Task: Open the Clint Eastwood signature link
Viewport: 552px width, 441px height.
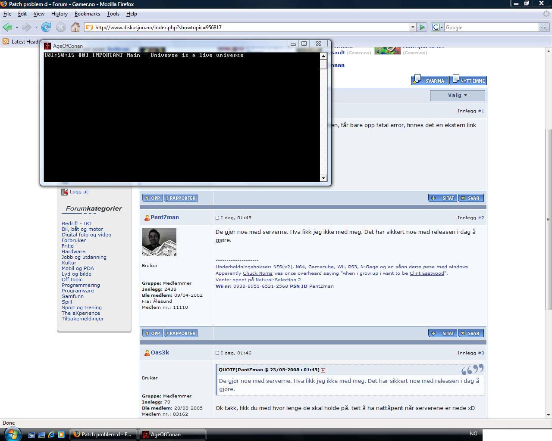Action: [x=427, y=273]
